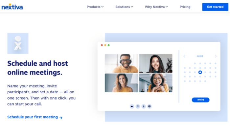Click the Nextiva X product icon tile
The image size is (230, 138).
[18, 43]
